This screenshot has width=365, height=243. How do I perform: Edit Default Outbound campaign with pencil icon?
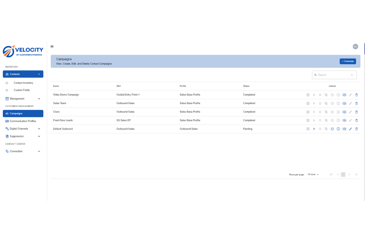(x=350, y=129)
